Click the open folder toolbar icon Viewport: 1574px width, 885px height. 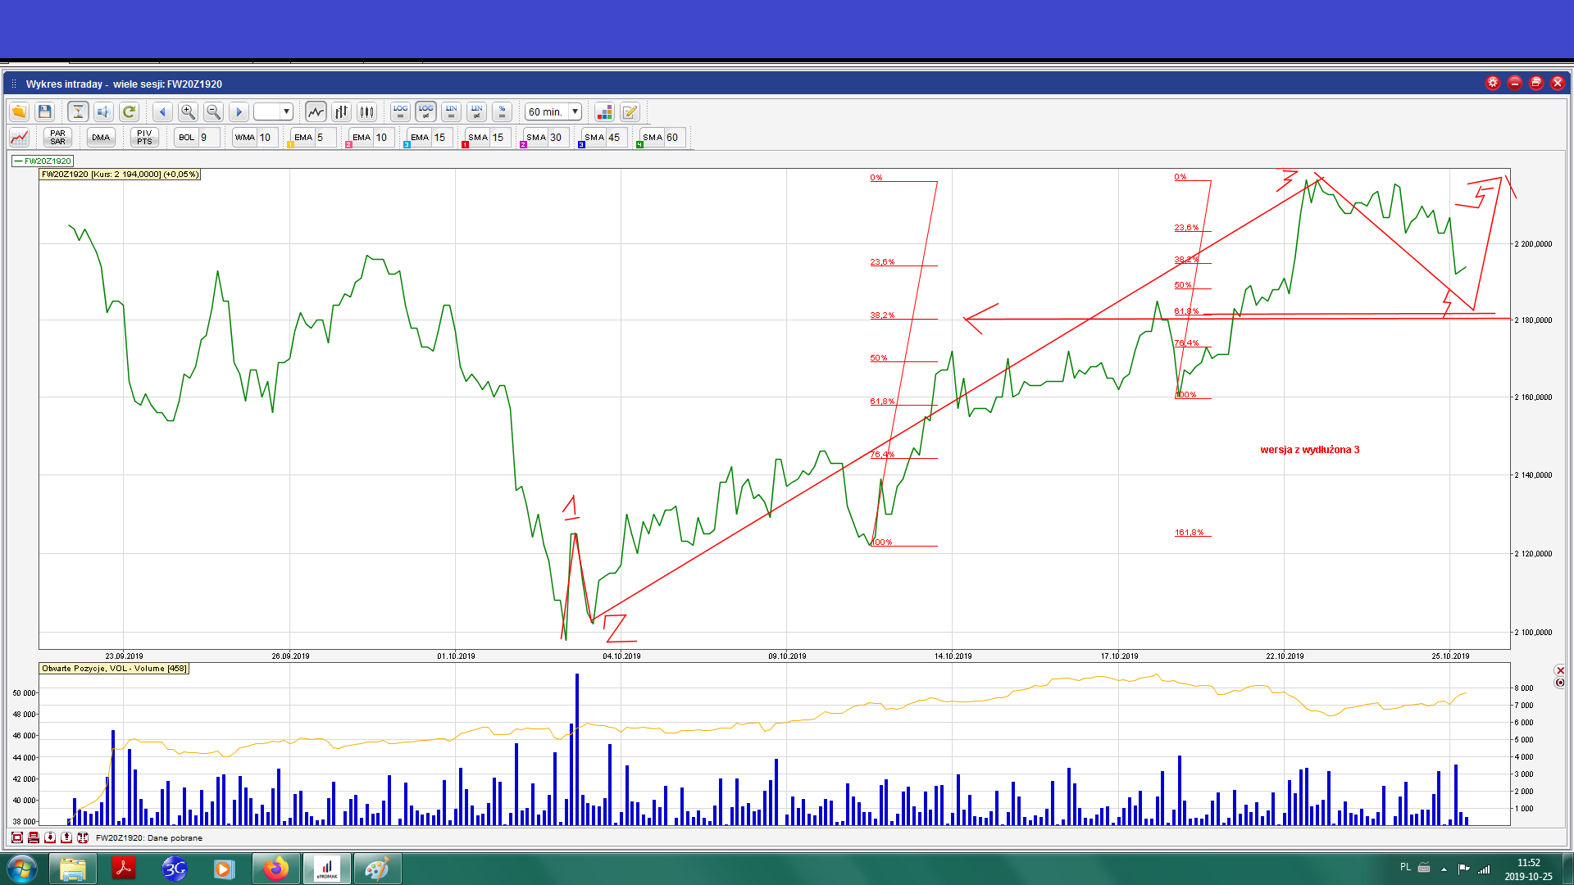coord(19,111)
